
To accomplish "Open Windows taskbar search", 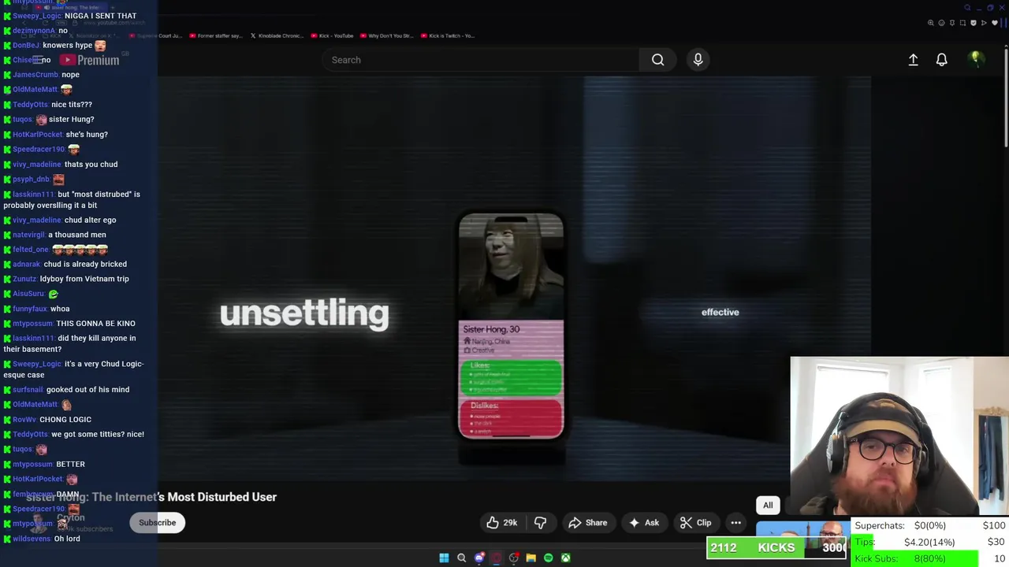I will click(x=461, y=558).
